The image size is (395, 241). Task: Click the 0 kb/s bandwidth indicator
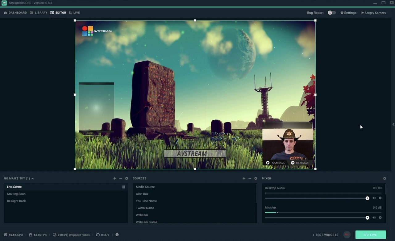pyautogui.click(x=103, y=235)
